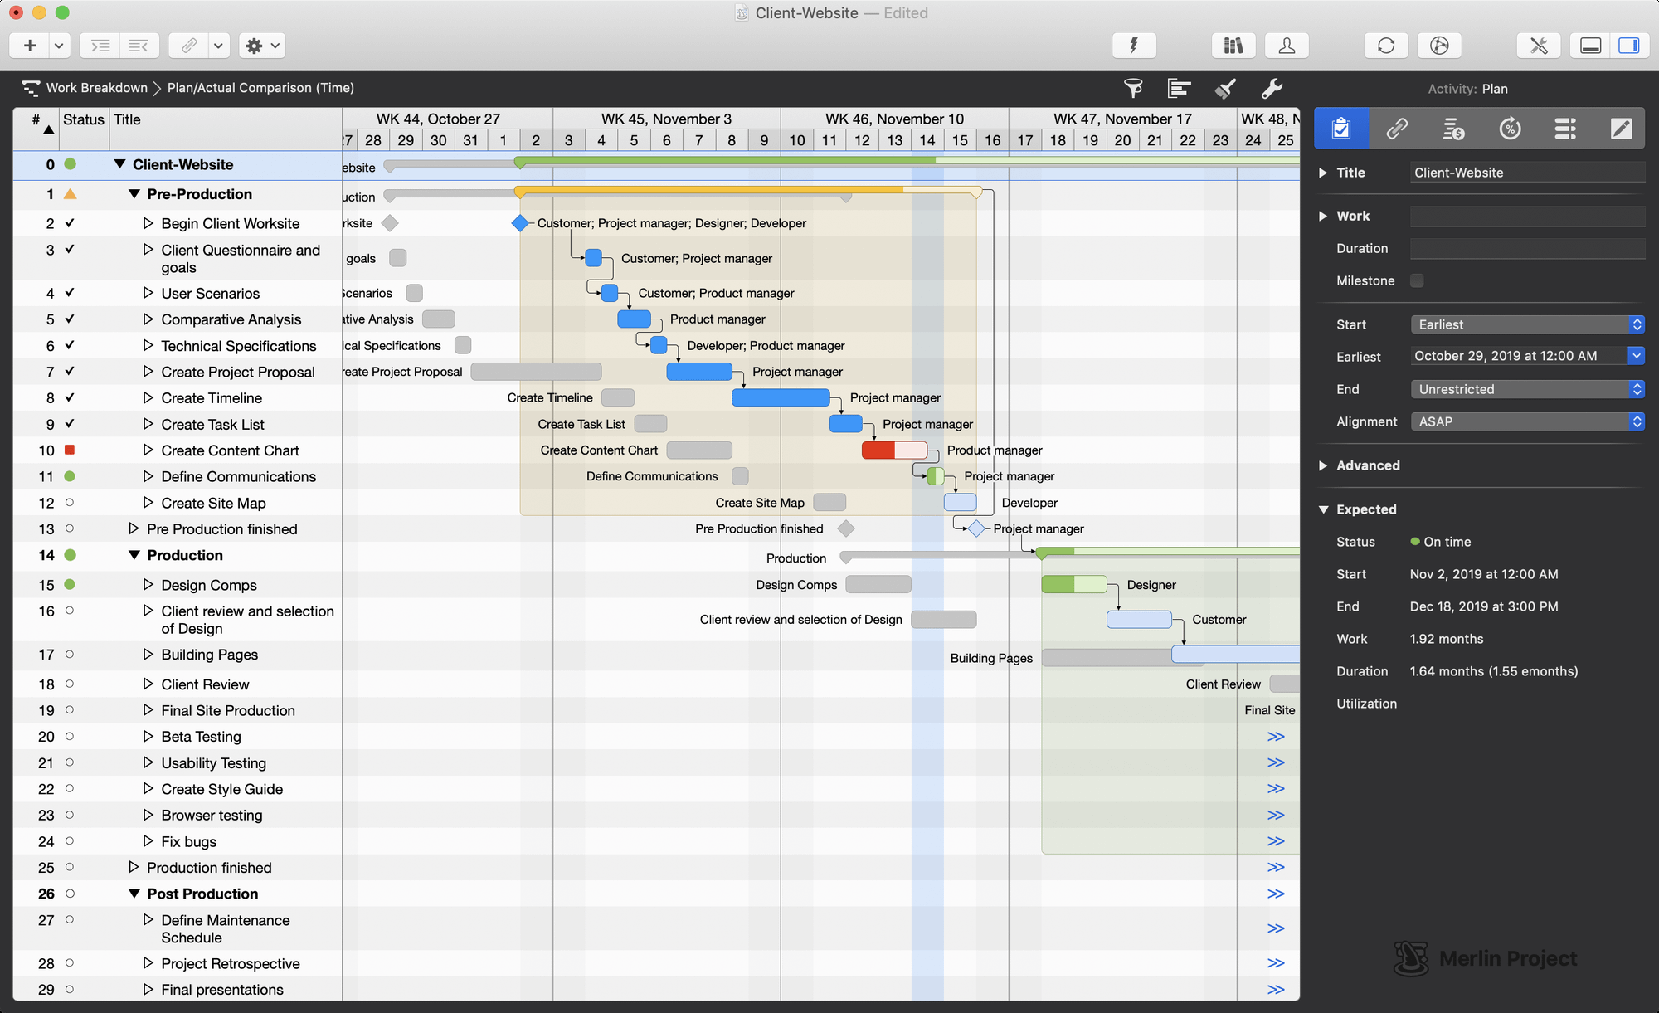Click the indent task toolbar icon

[100, 46]
